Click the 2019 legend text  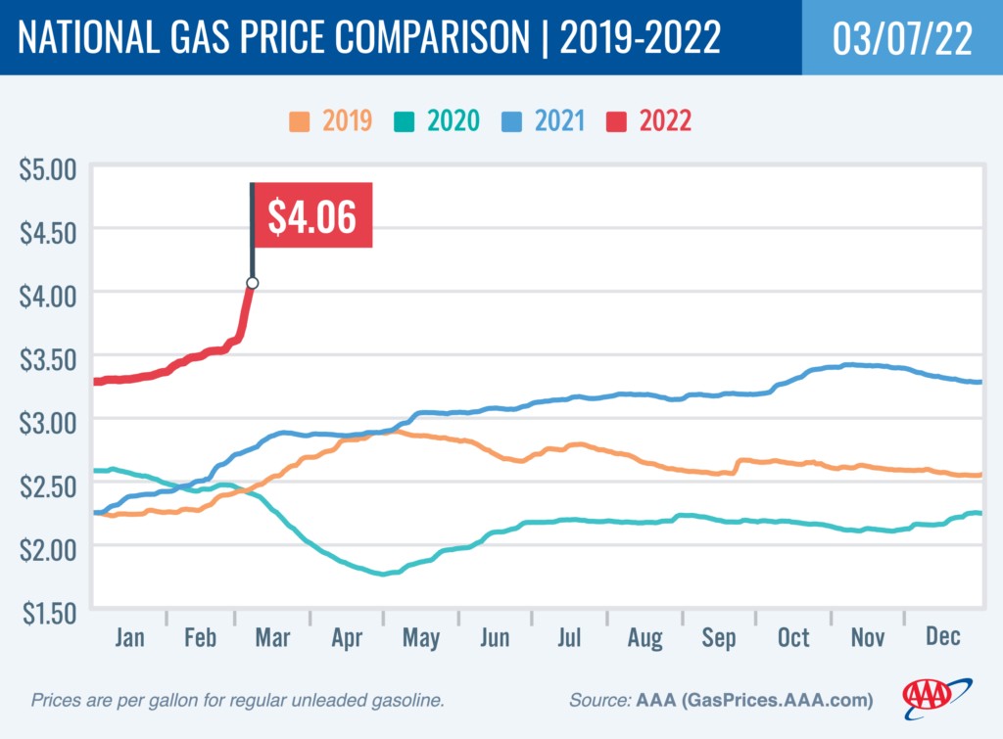[x=345, y=122]
